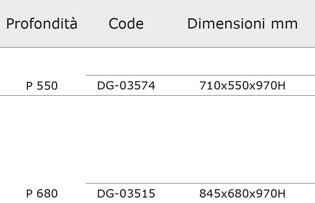
Task: Click the Profondità column header
Action: [42, 24]
